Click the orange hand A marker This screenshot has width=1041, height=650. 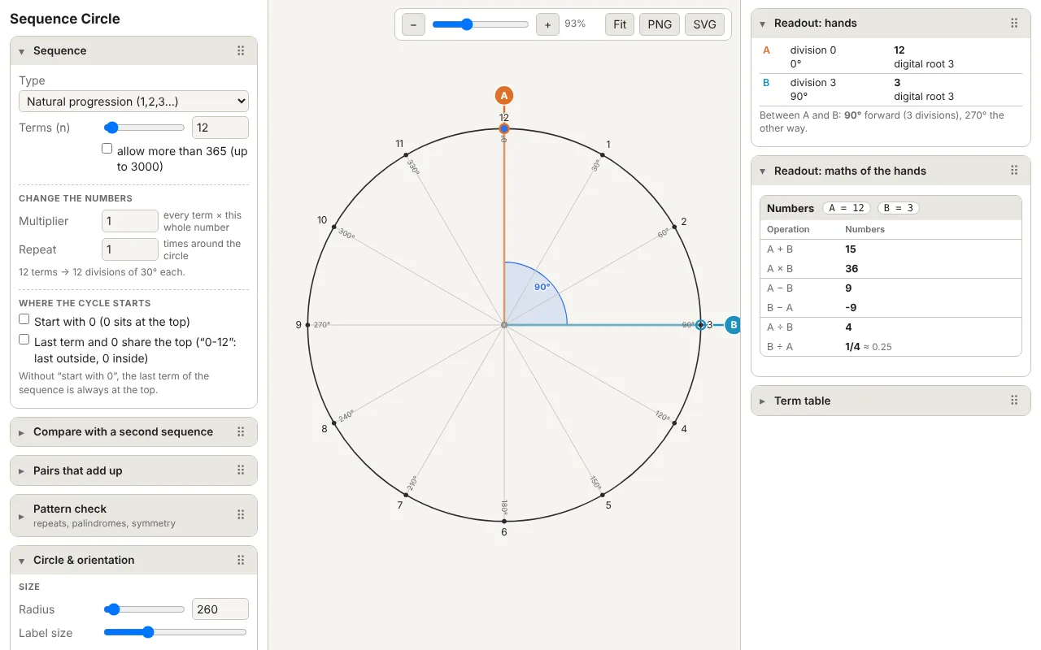click(x=504, y=95)
